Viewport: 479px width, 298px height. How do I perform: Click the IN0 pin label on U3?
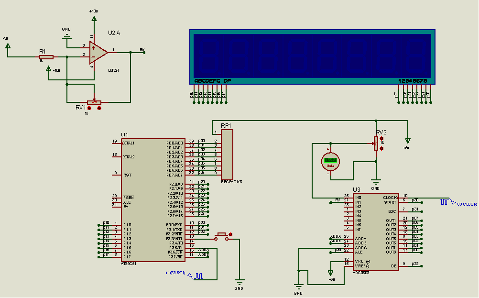pos(358,198)
